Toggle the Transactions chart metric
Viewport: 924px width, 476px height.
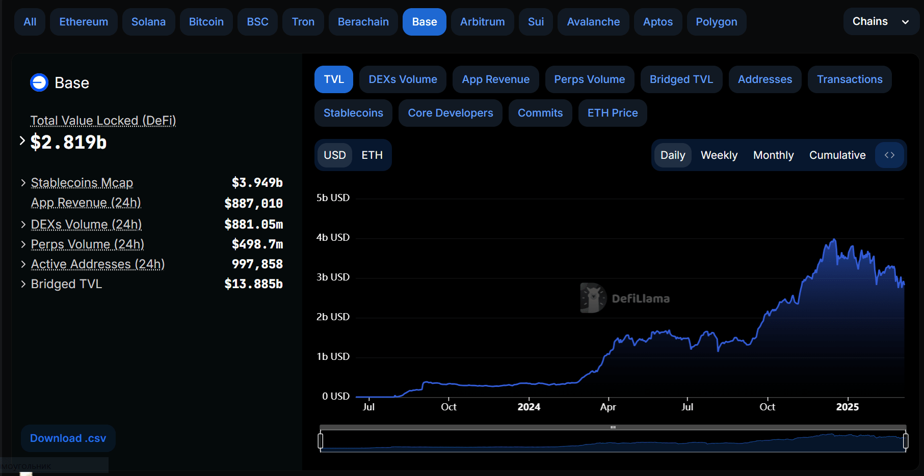tap(850, 79)
